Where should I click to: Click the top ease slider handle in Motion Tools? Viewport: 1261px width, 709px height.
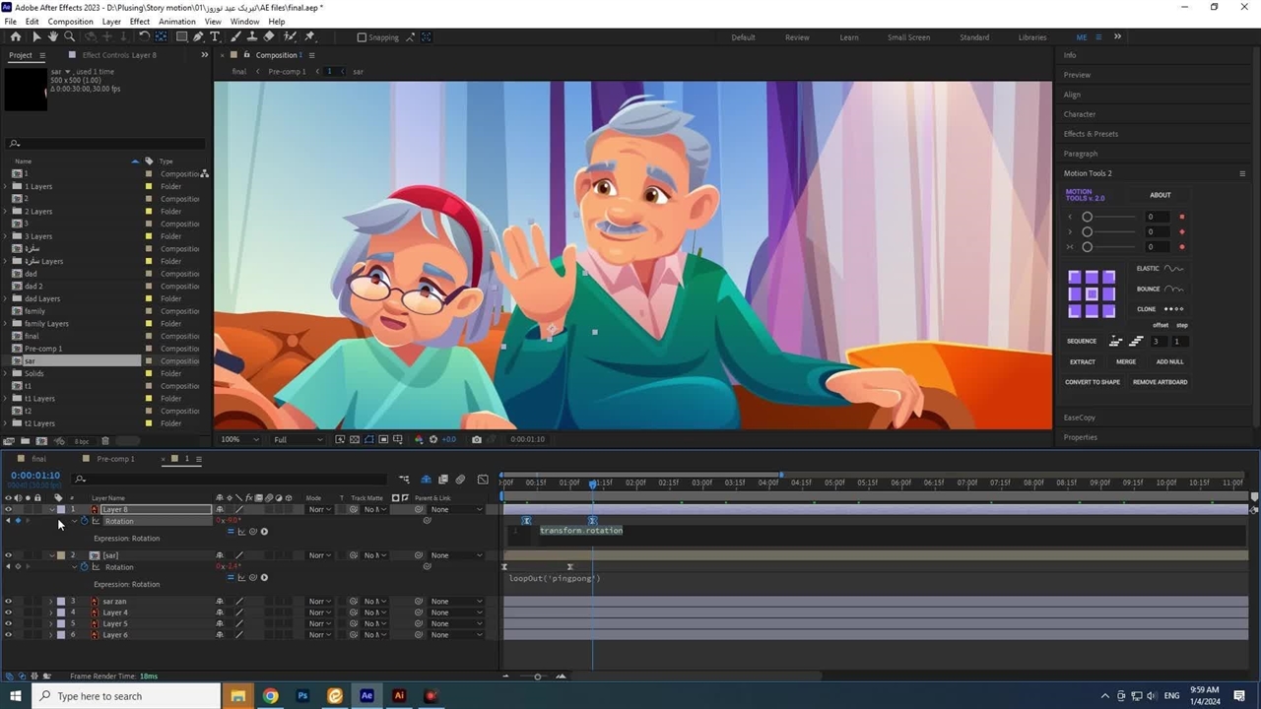point(1088,217)
